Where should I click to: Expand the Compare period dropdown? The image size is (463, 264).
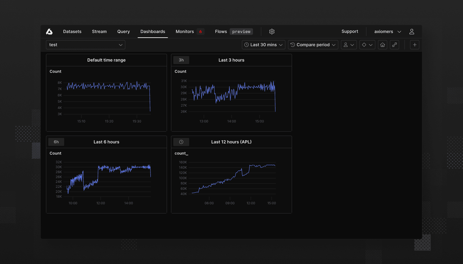tap(313, 45)
